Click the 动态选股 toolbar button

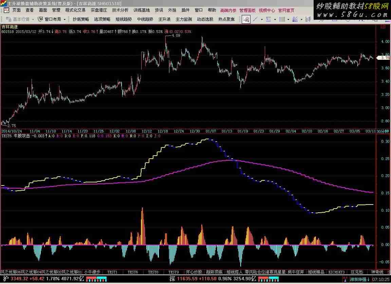pyautogui.click(x=205, y=19)
